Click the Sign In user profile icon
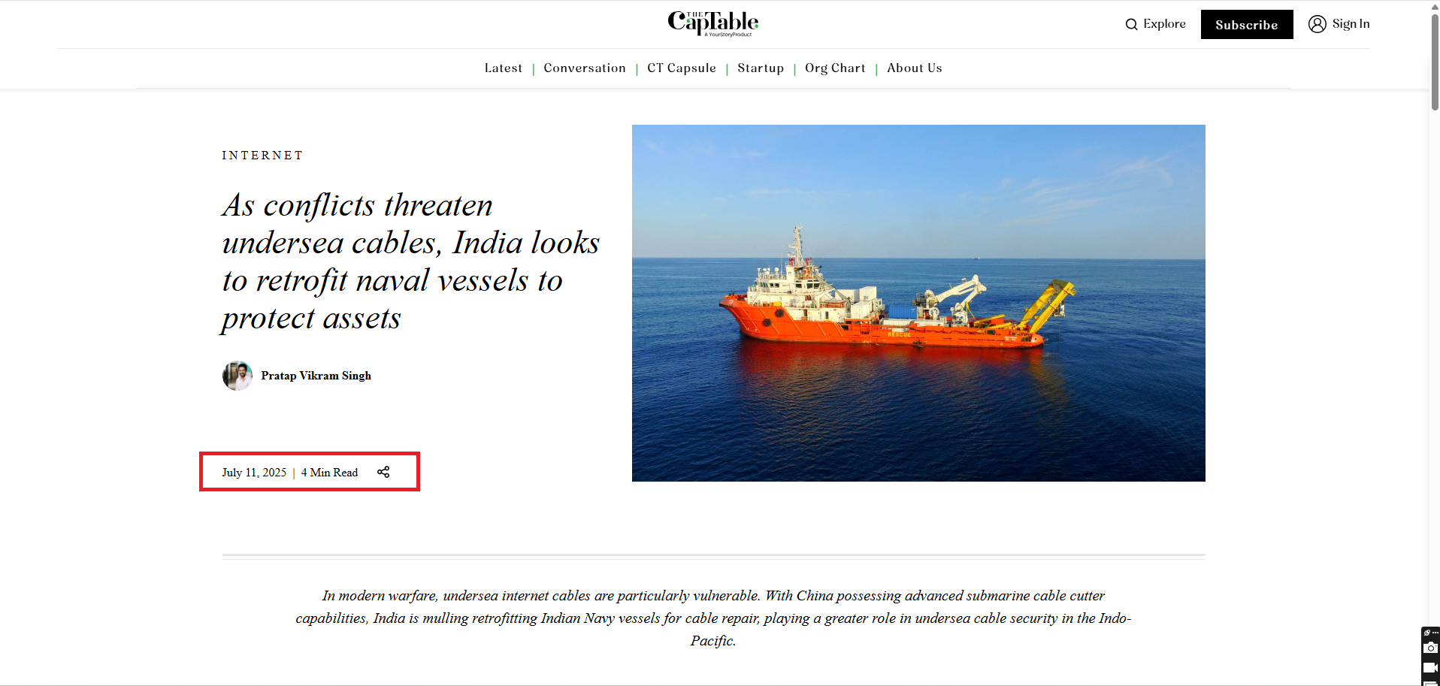 click(x=1317, y=24)
